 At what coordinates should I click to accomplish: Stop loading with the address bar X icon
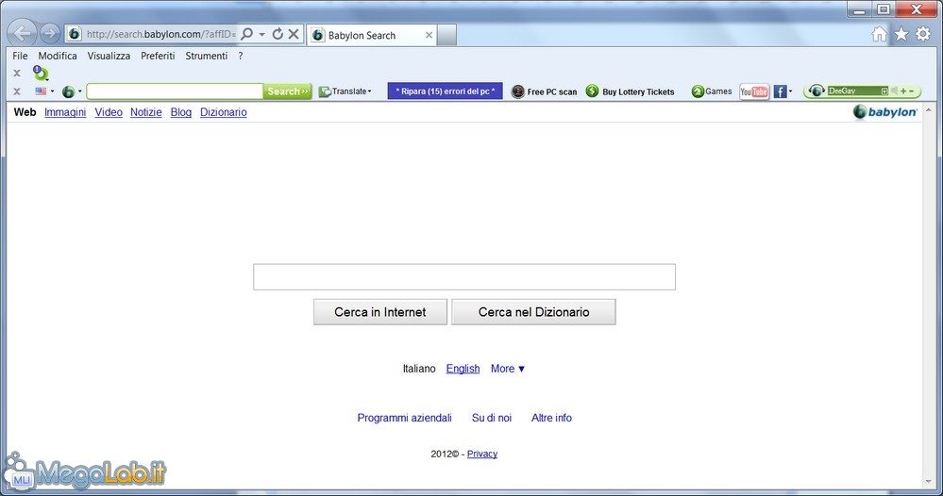(294, 34)
